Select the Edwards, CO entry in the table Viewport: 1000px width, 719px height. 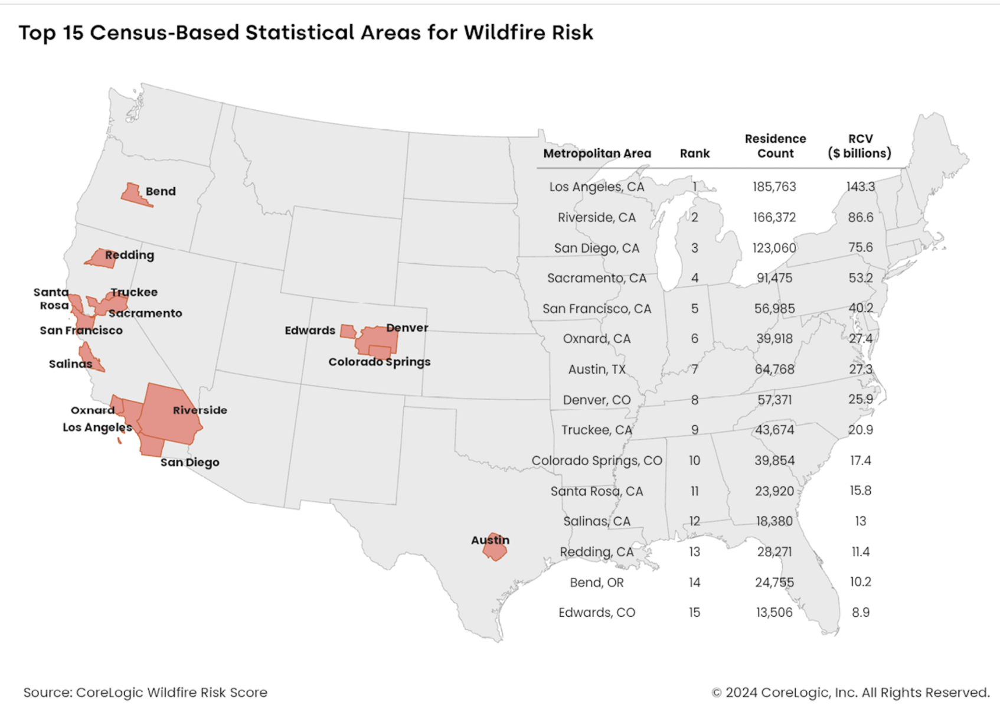[x=597, y=613]
